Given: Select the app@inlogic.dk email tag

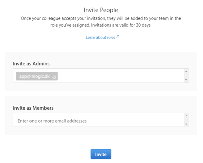Looking at the screenshot, I should click(x=34, y=77).
